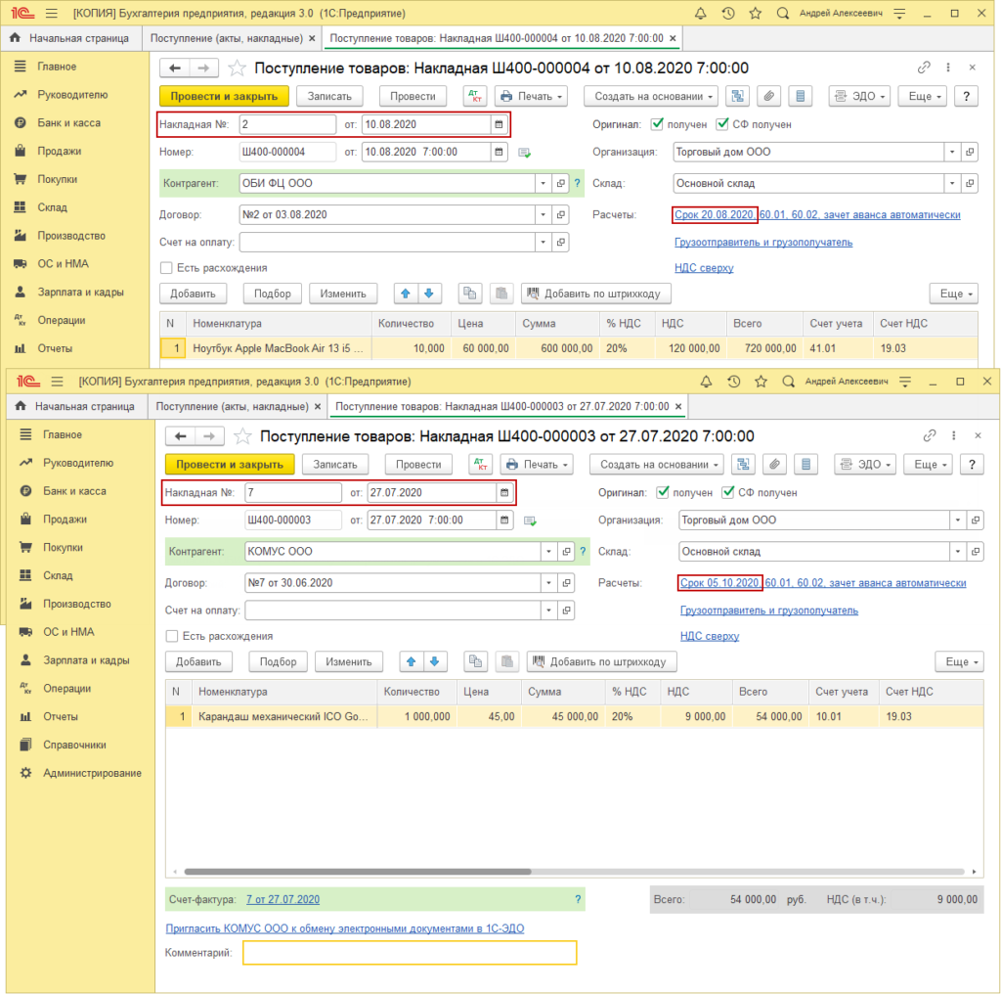Open help question mark in document Ш400-000003
The image size is (1001, 995).
(x=971, y=465)
